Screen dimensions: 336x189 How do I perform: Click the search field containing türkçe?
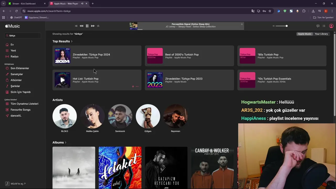tap(23, 35)
